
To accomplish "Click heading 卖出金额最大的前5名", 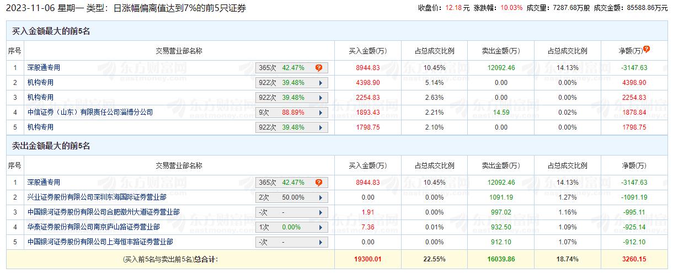I will 51,146.
